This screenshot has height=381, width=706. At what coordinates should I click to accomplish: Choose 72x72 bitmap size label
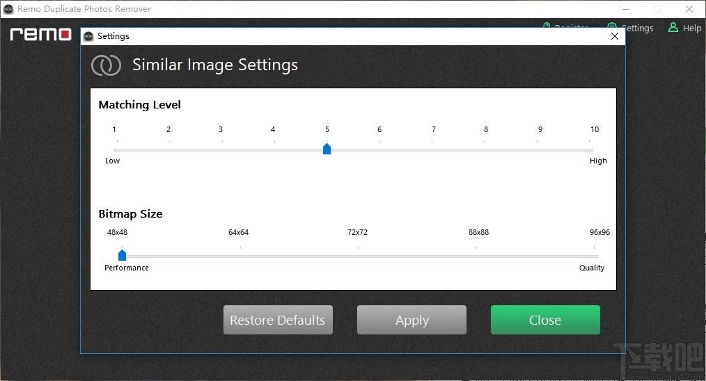(357, 232)
